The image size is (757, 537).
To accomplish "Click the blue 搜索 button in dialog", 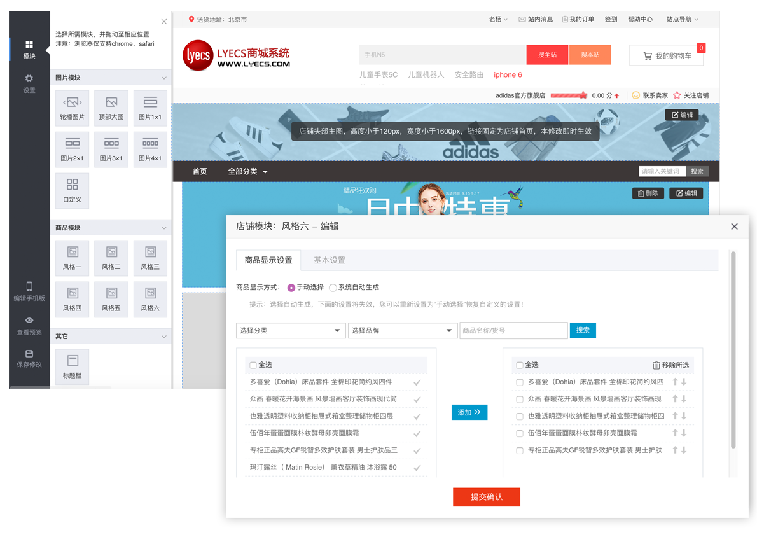I will pos(583,330).
